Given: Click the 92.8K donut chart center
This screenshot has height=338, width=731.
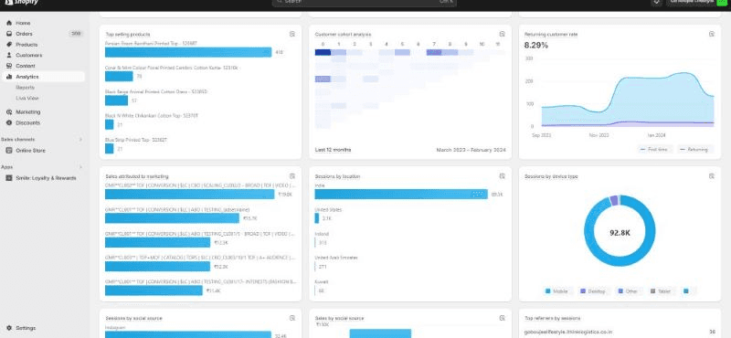Looking at the screenshot, I should [x=620, y=233].
